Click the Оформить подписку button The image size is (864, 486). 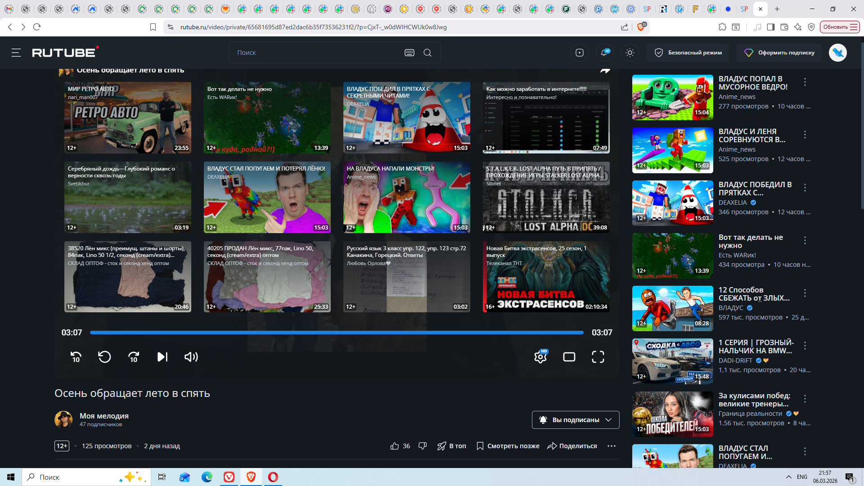[779, 53]
